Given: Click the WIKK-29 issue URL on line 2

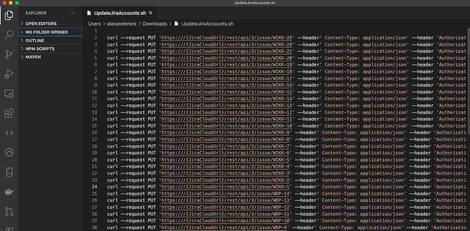Looking at the screenshot, I should click(x=227, y=38).
